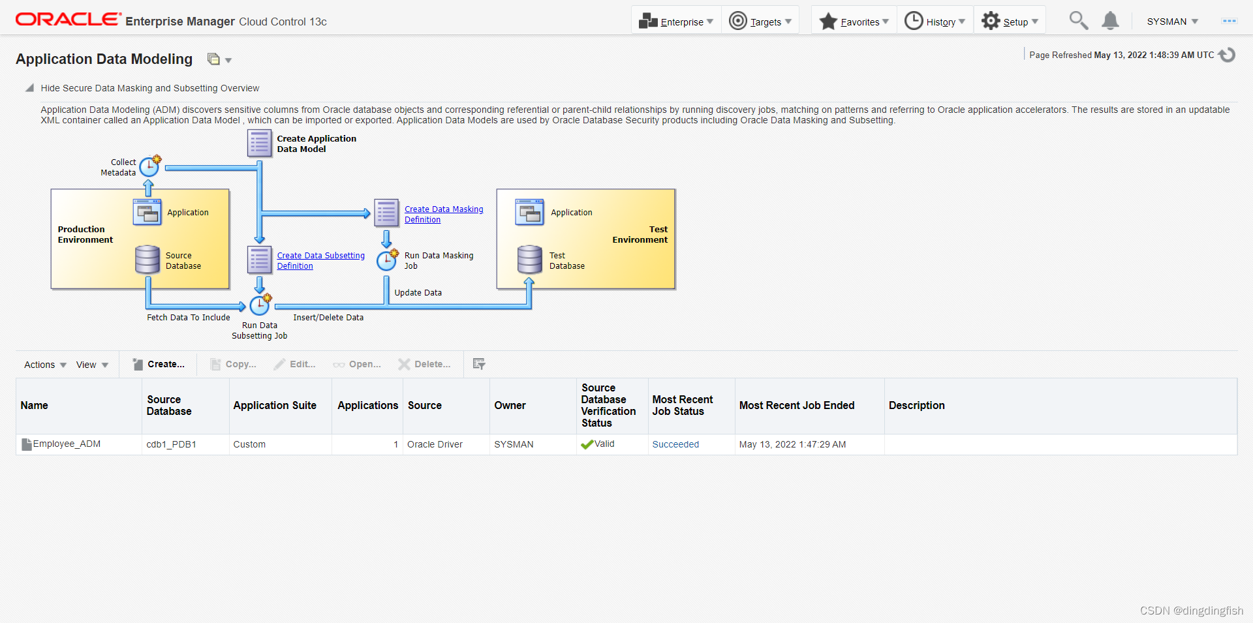This screenshot has width=1253, height=623.
Task: Click the Most Recent Job Status column header
Action: click(x=691, y=406)
